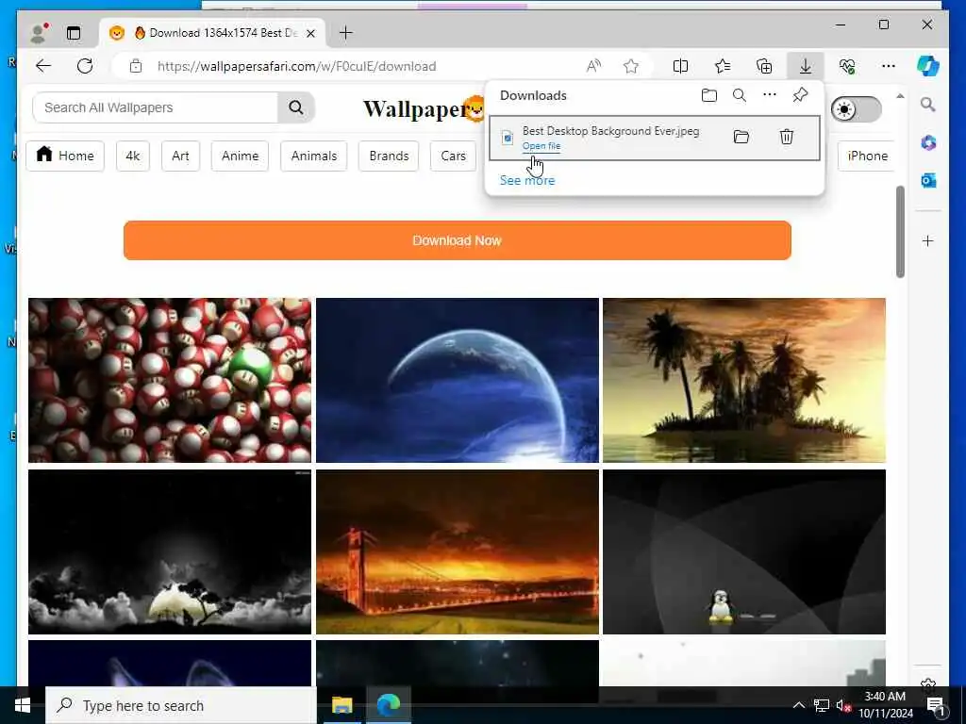Screen dimensions: 966x724
Task: Open the volume tray icon
Action: pyautogui.click(x=843, y=705)
